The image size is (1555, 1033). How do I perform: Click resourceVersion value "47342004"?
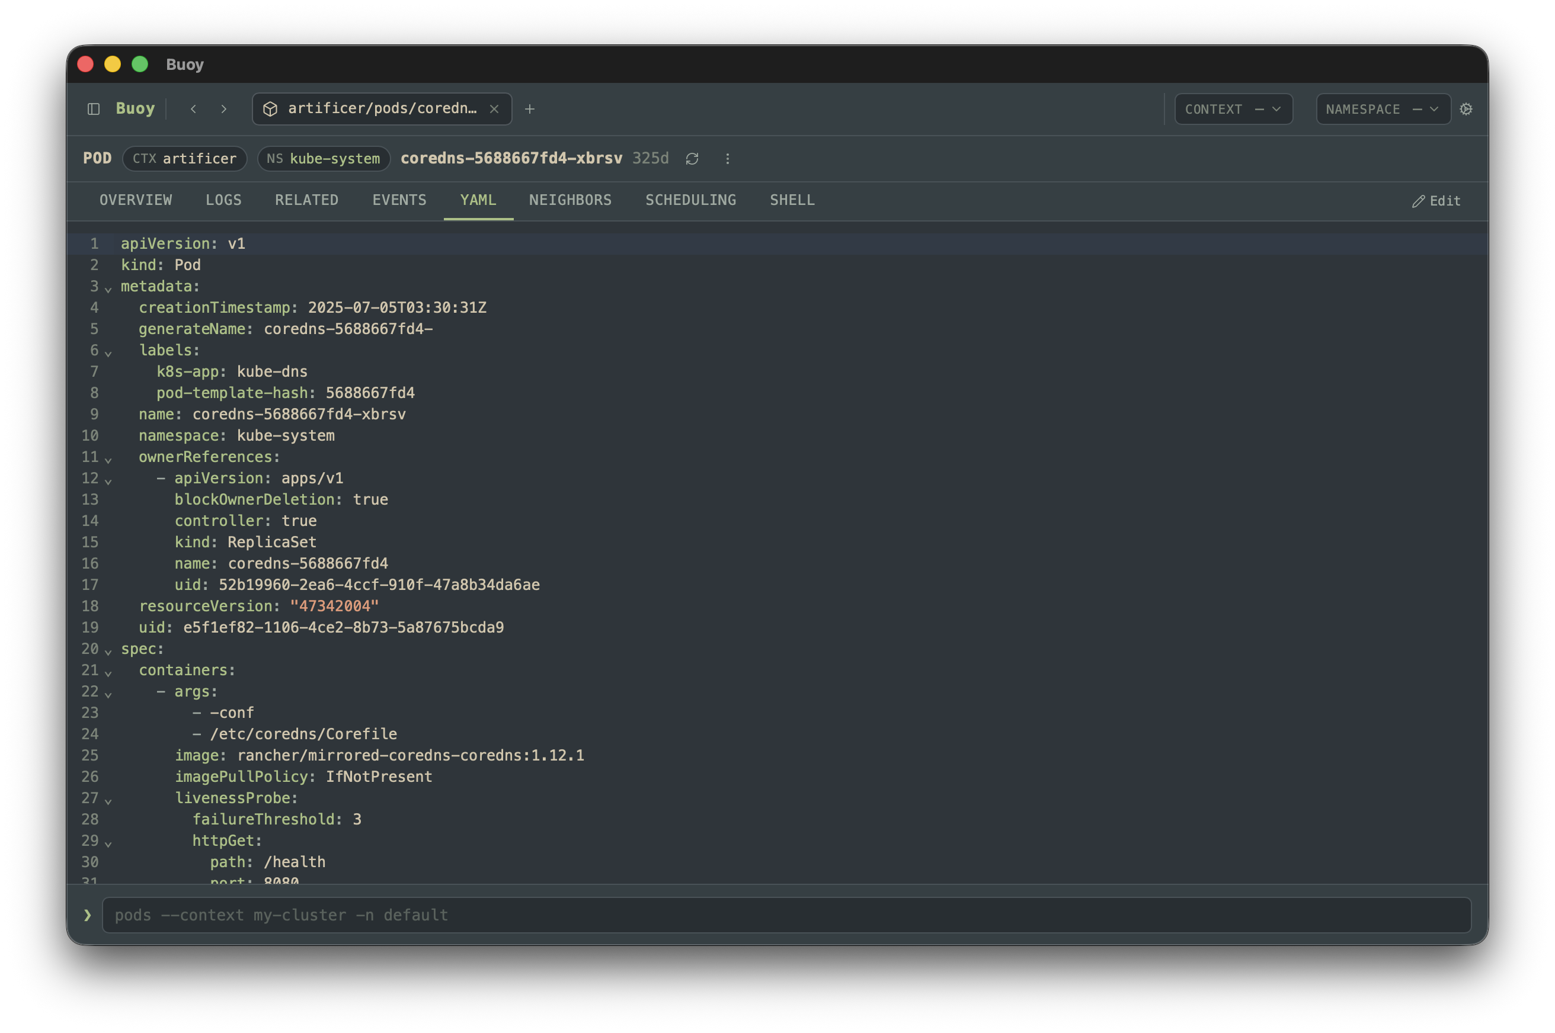334,606
